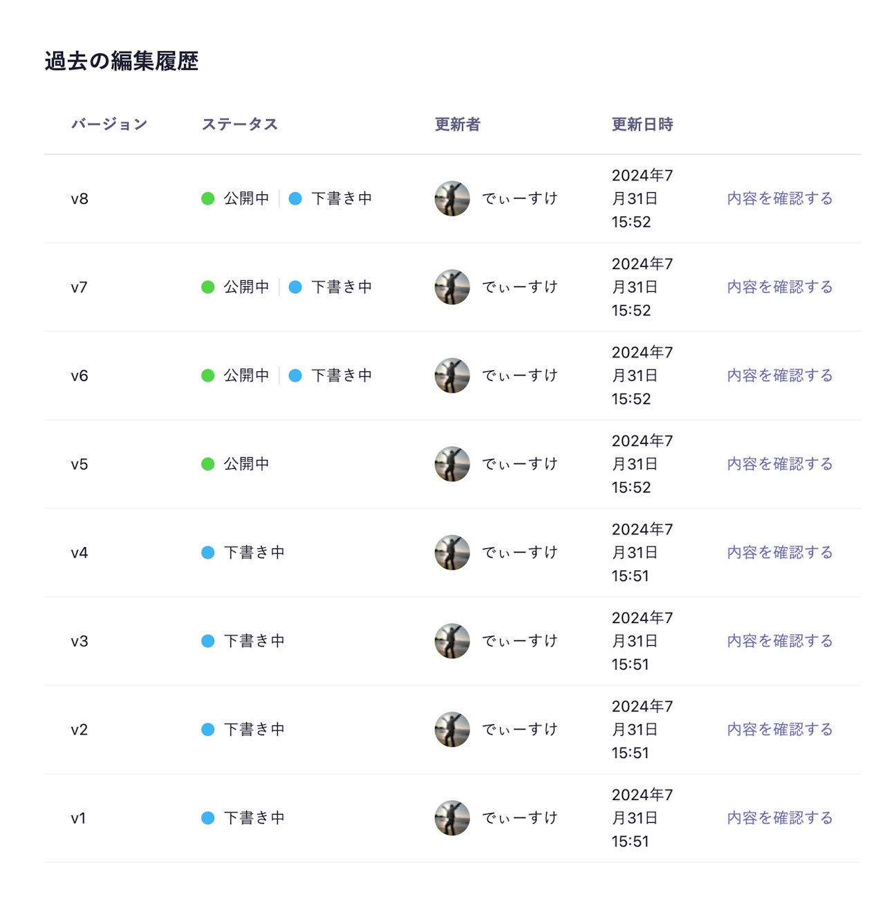Viewport: 885px width, 917px height.
Task: Open 内容を確認する for version v1
Action: (779, 817)
